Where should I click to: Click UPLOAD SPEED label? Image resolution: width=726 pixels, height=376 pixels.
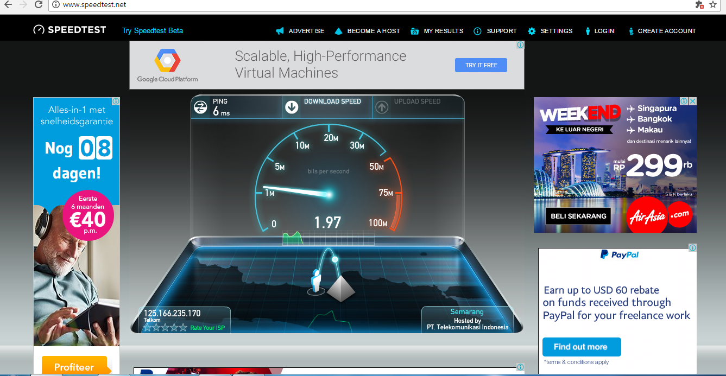(417, 101)
